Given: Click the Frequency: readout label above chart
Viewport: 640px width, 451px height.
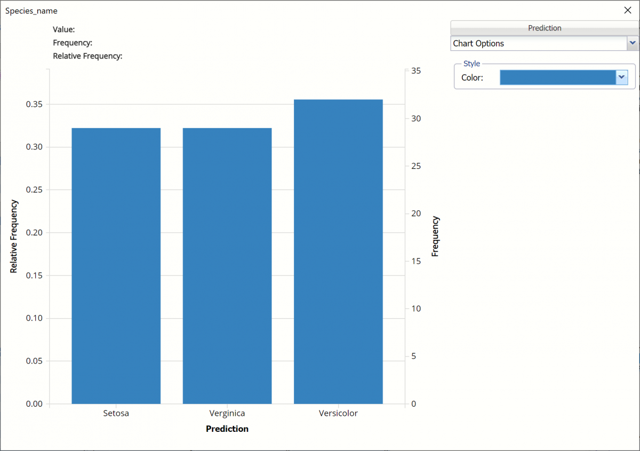Looking at the screenshot, I should [x=73, y=43].
